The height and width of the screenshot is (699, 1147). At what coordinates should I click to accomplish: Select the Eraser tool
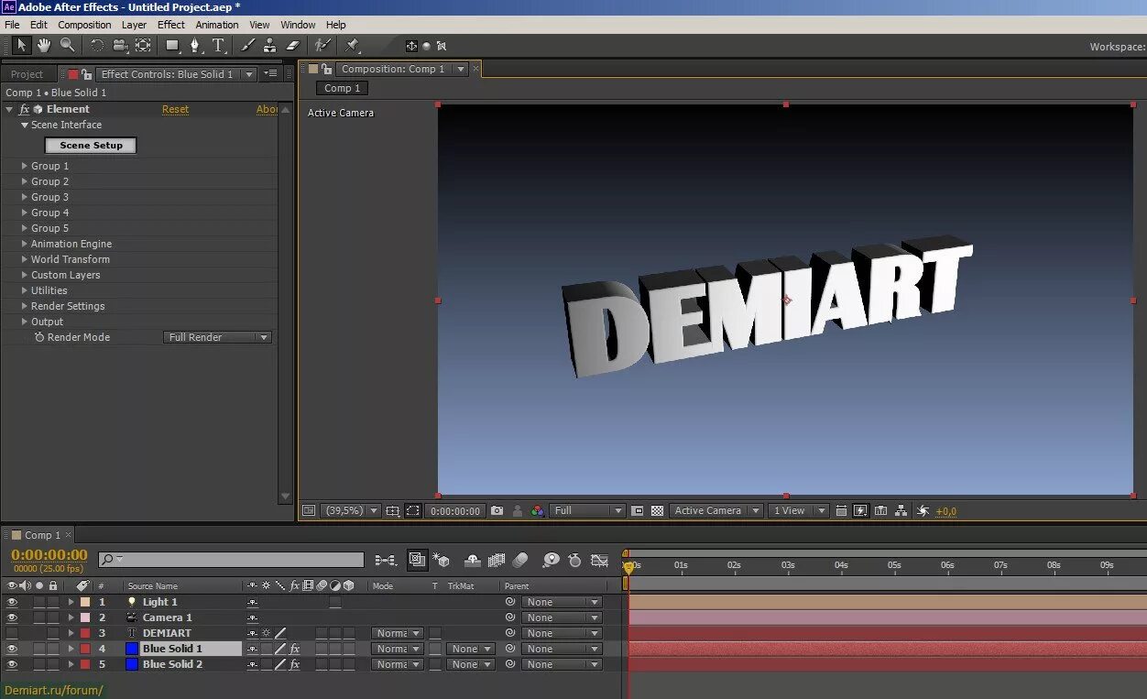(293, 45)
